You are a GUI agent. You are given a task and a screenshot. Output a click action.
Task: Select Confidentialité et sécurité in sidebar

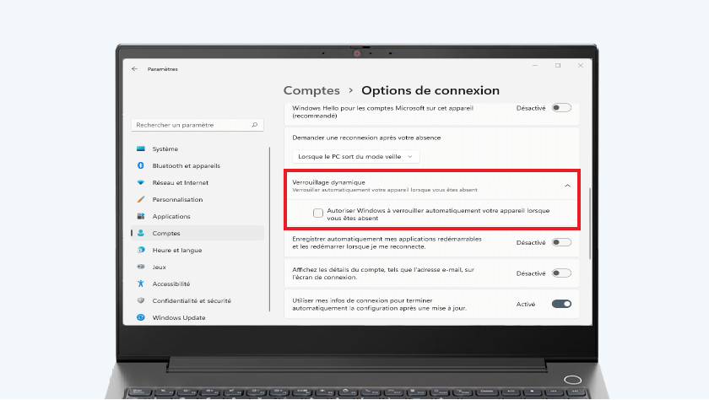tap(191, 300)
